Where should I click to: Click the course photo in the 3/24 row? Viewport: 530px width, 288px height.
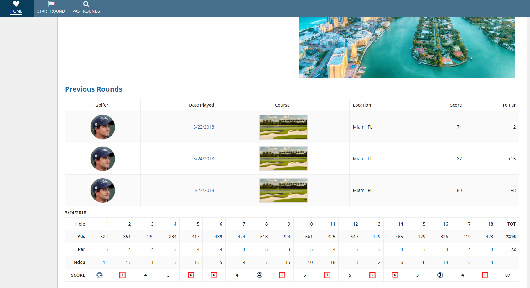[x=283, y=159]
